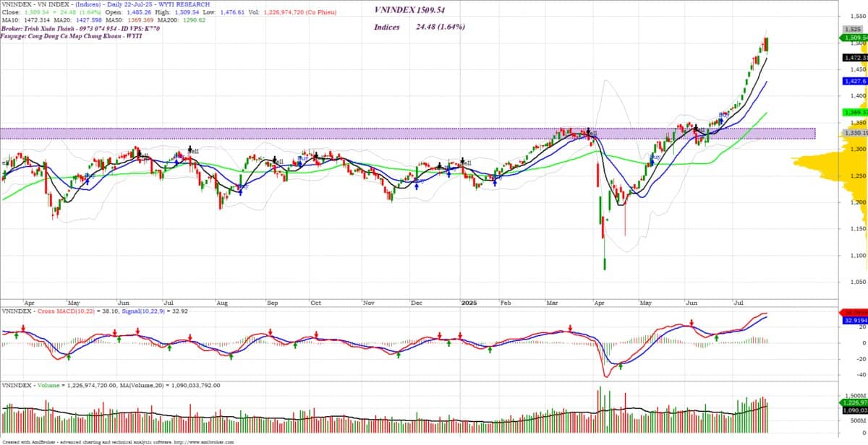Viewport: 868px width, 445px height.
Task: Select the 2025 year marker on time axis
Action: [469, 304]
